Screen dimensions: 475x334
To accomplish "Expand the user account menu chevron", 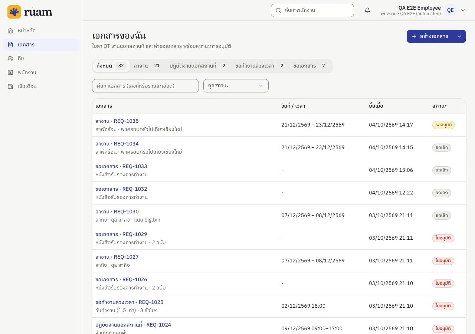I will pyautogui.click(x=463, y=10).
